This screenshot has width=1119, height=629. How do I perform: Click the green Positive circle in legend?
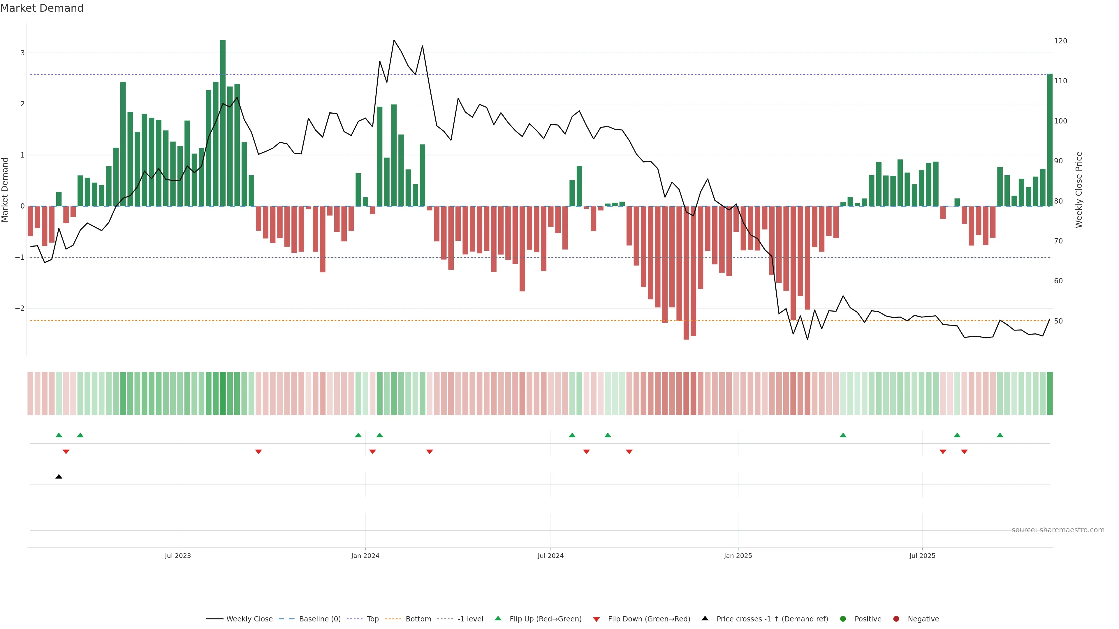(843, 619)
